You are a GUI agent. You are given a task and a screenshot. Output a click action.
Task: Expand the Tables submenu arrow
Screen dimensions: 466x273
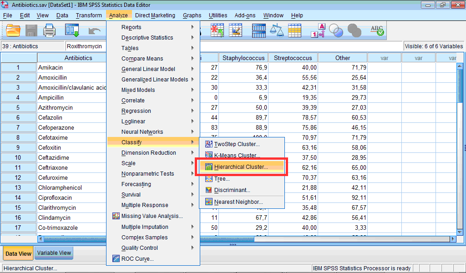(192, 48)
